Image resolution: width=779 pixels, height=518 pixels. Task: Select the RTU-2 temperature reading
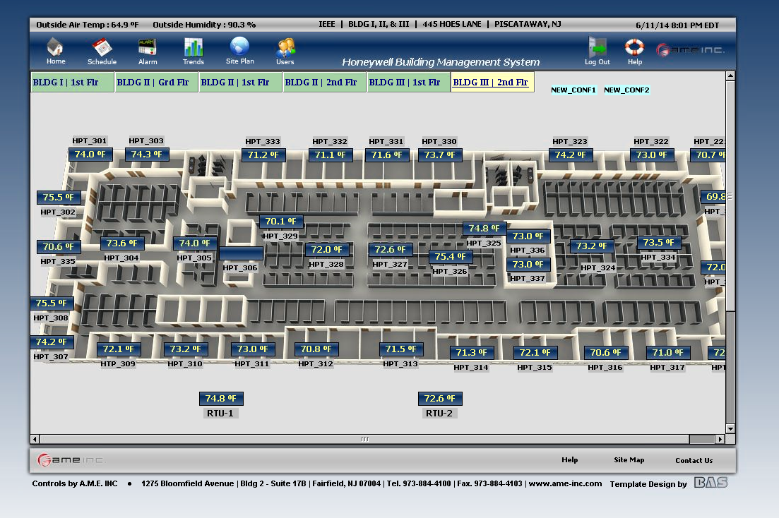[440, 399]
